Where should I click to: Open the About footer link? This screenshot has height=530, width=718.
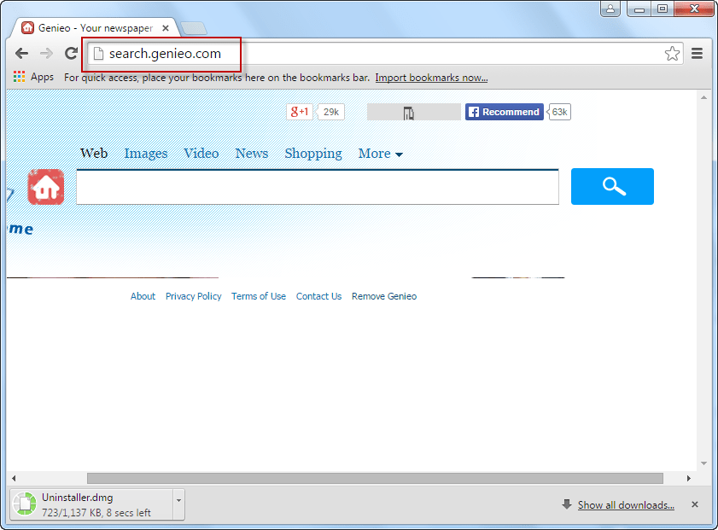coord(143,296)
